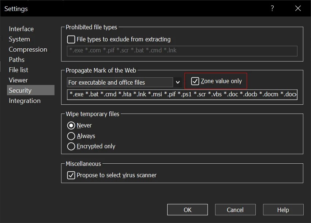Switch to the System settings page
Image resolution: width=311 pixels, height=223 pixels.
(x=19, y=39)
